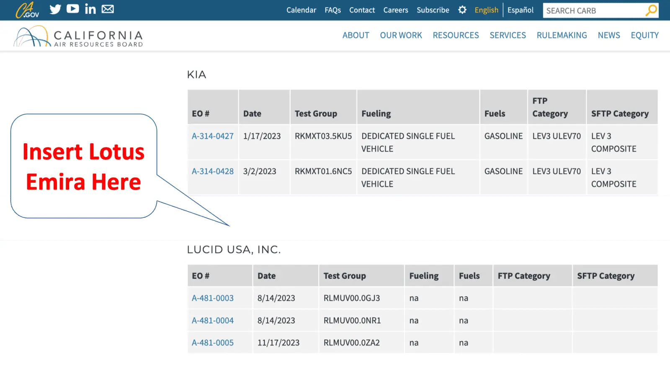Click the CA.gov logo icon
Viewport: 670px width, 370px height.
[x=27, y=10]
